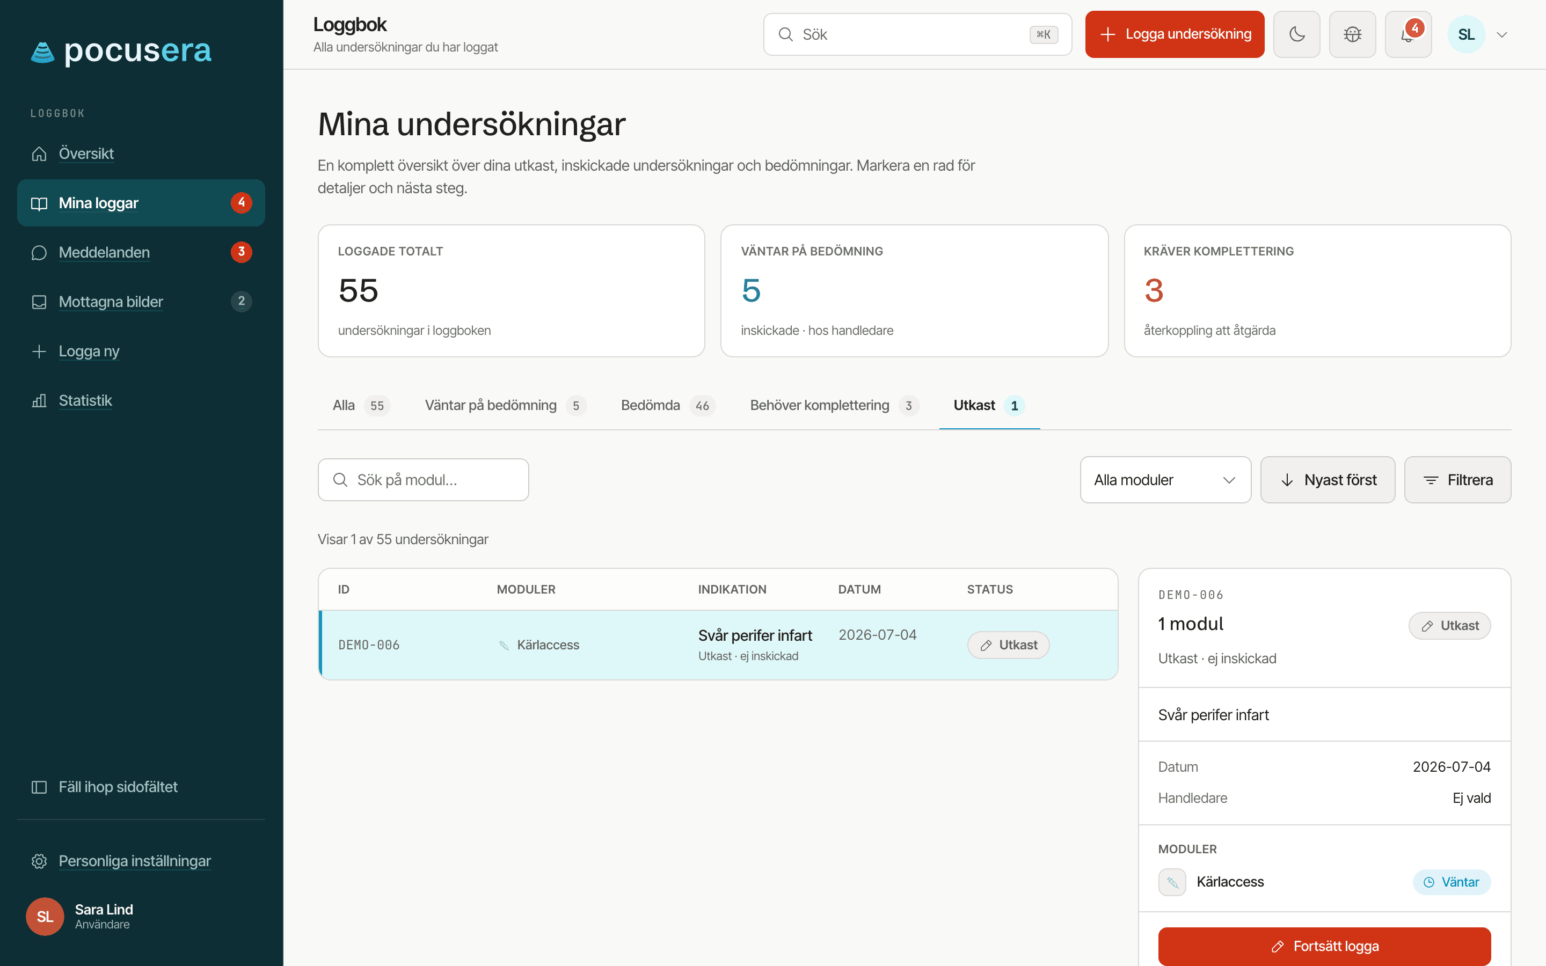Screen dimensions: 1546x966
Task: Focus the global Sök search field
Action: point(917,34)
